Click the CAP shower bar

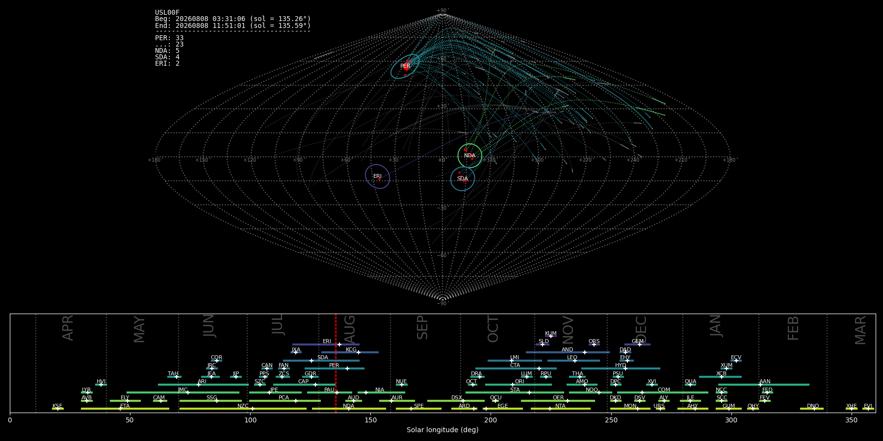point(304,385)
